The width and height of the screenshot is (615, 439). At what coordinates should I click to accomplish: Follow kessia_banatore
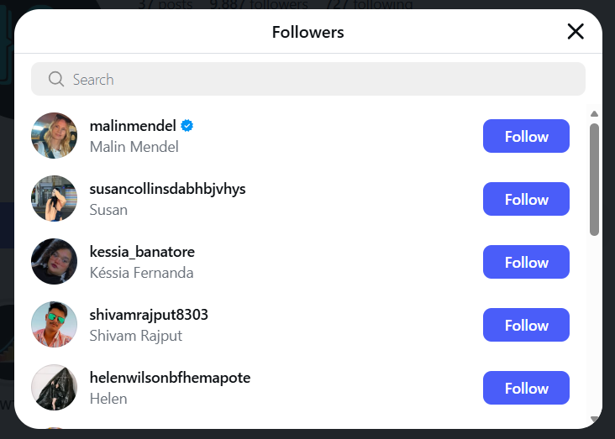(x=526, y=262)
